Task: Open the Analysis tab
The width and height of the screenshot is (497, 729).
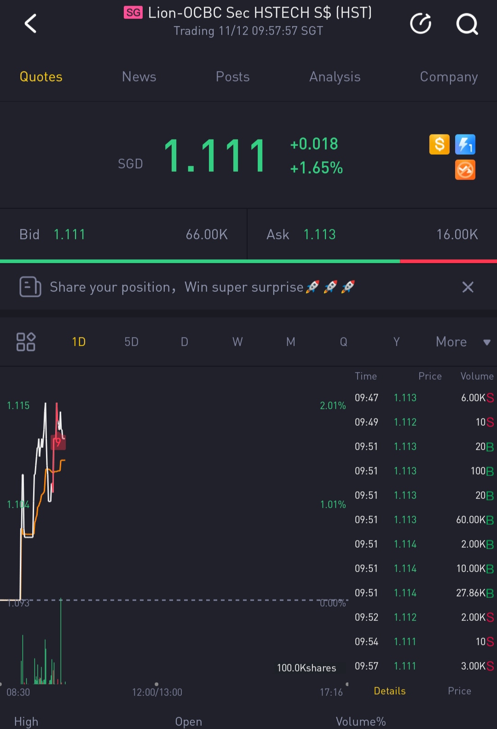Action: [x=335, y=77]
